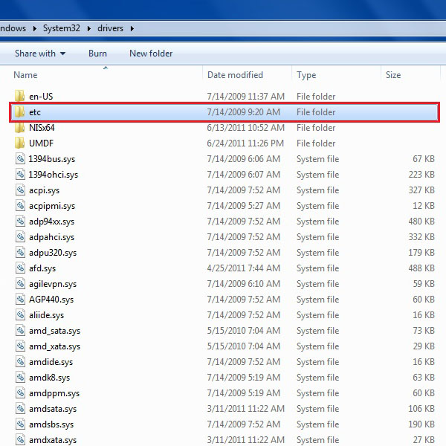Click the amdsbs.sys file icon
This screenshot has width=446, height=446.
20,424
